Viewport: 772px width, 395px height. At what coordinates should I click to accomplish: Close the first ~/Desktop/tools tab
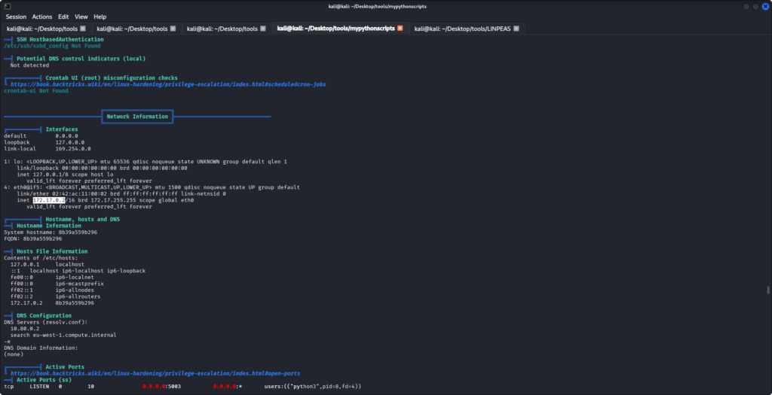pyautogui.click(x=83, y=29)
